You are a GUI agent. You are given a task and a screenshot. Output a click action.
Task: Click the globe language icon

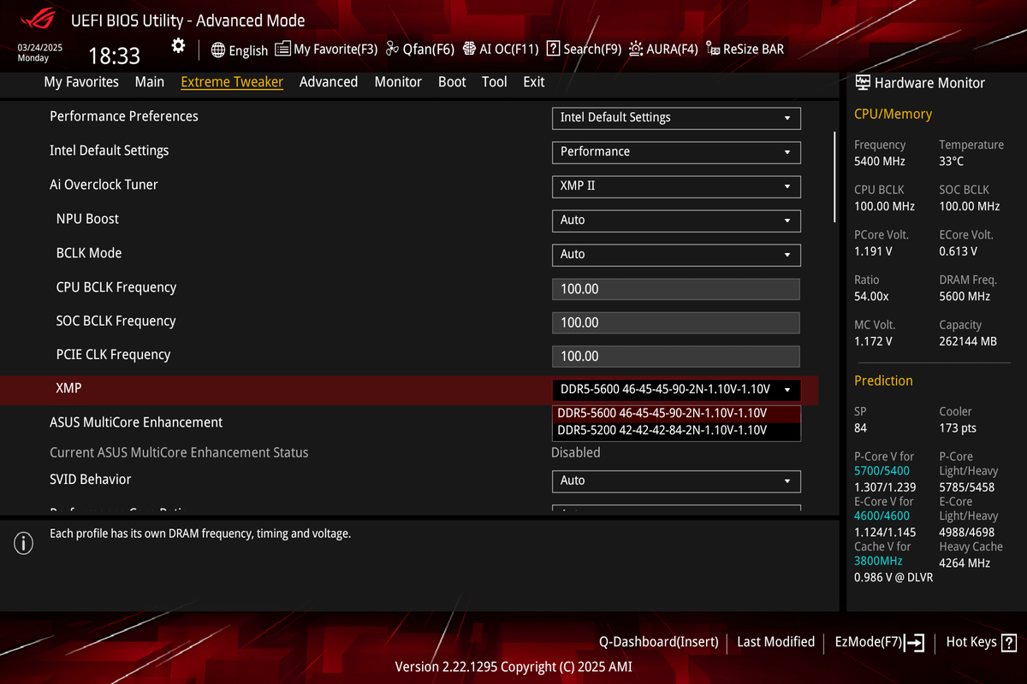pos(218,50)
